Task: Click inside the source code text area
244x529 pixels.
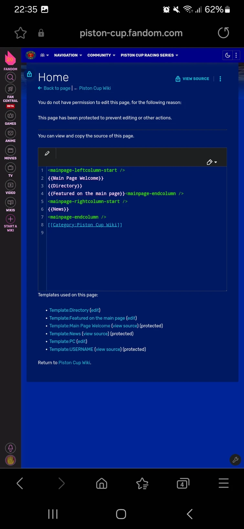Action: tap(136, 252)
